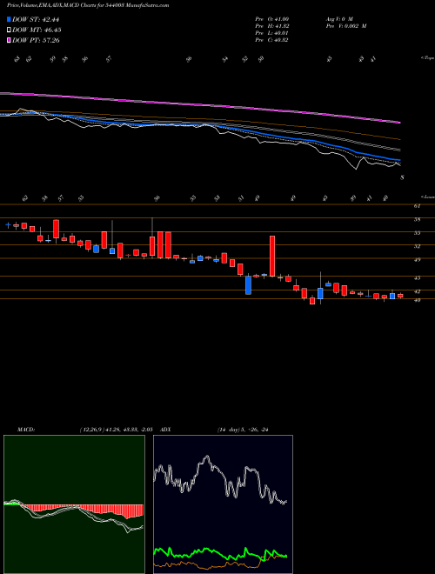Click the ADX (14 day) parameter values
Viewport: 435px width, 574px height.
[243, 429]
